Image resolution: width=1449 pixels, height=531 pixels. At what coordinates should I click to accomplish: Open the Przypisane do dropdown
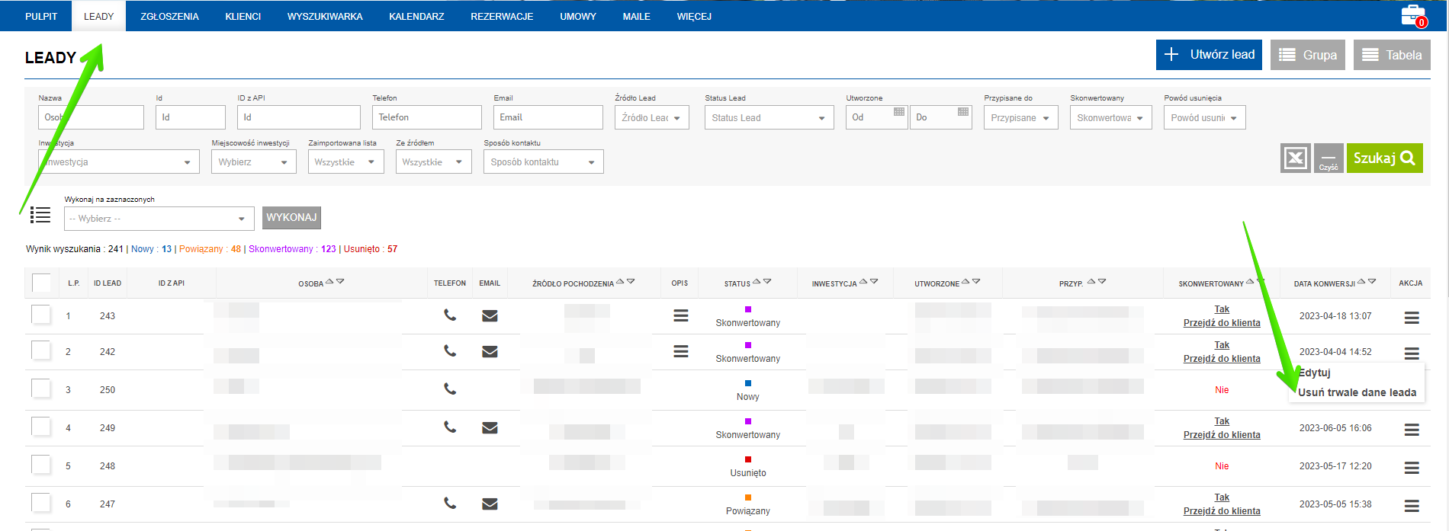tap(1020, 117)
